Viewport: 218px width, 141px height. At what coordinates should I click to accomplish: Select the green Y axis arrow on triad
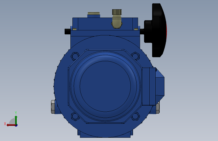(16, 120)
